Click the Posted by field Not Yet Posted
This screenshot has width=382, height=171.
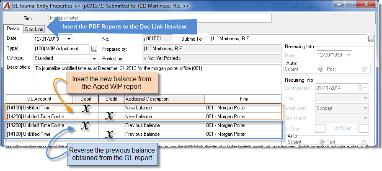[212, 59]
